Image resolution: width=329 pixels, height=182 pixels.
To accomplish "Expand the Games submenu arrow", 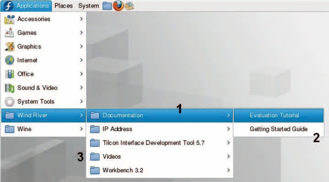I will click(x=82, y=33).
